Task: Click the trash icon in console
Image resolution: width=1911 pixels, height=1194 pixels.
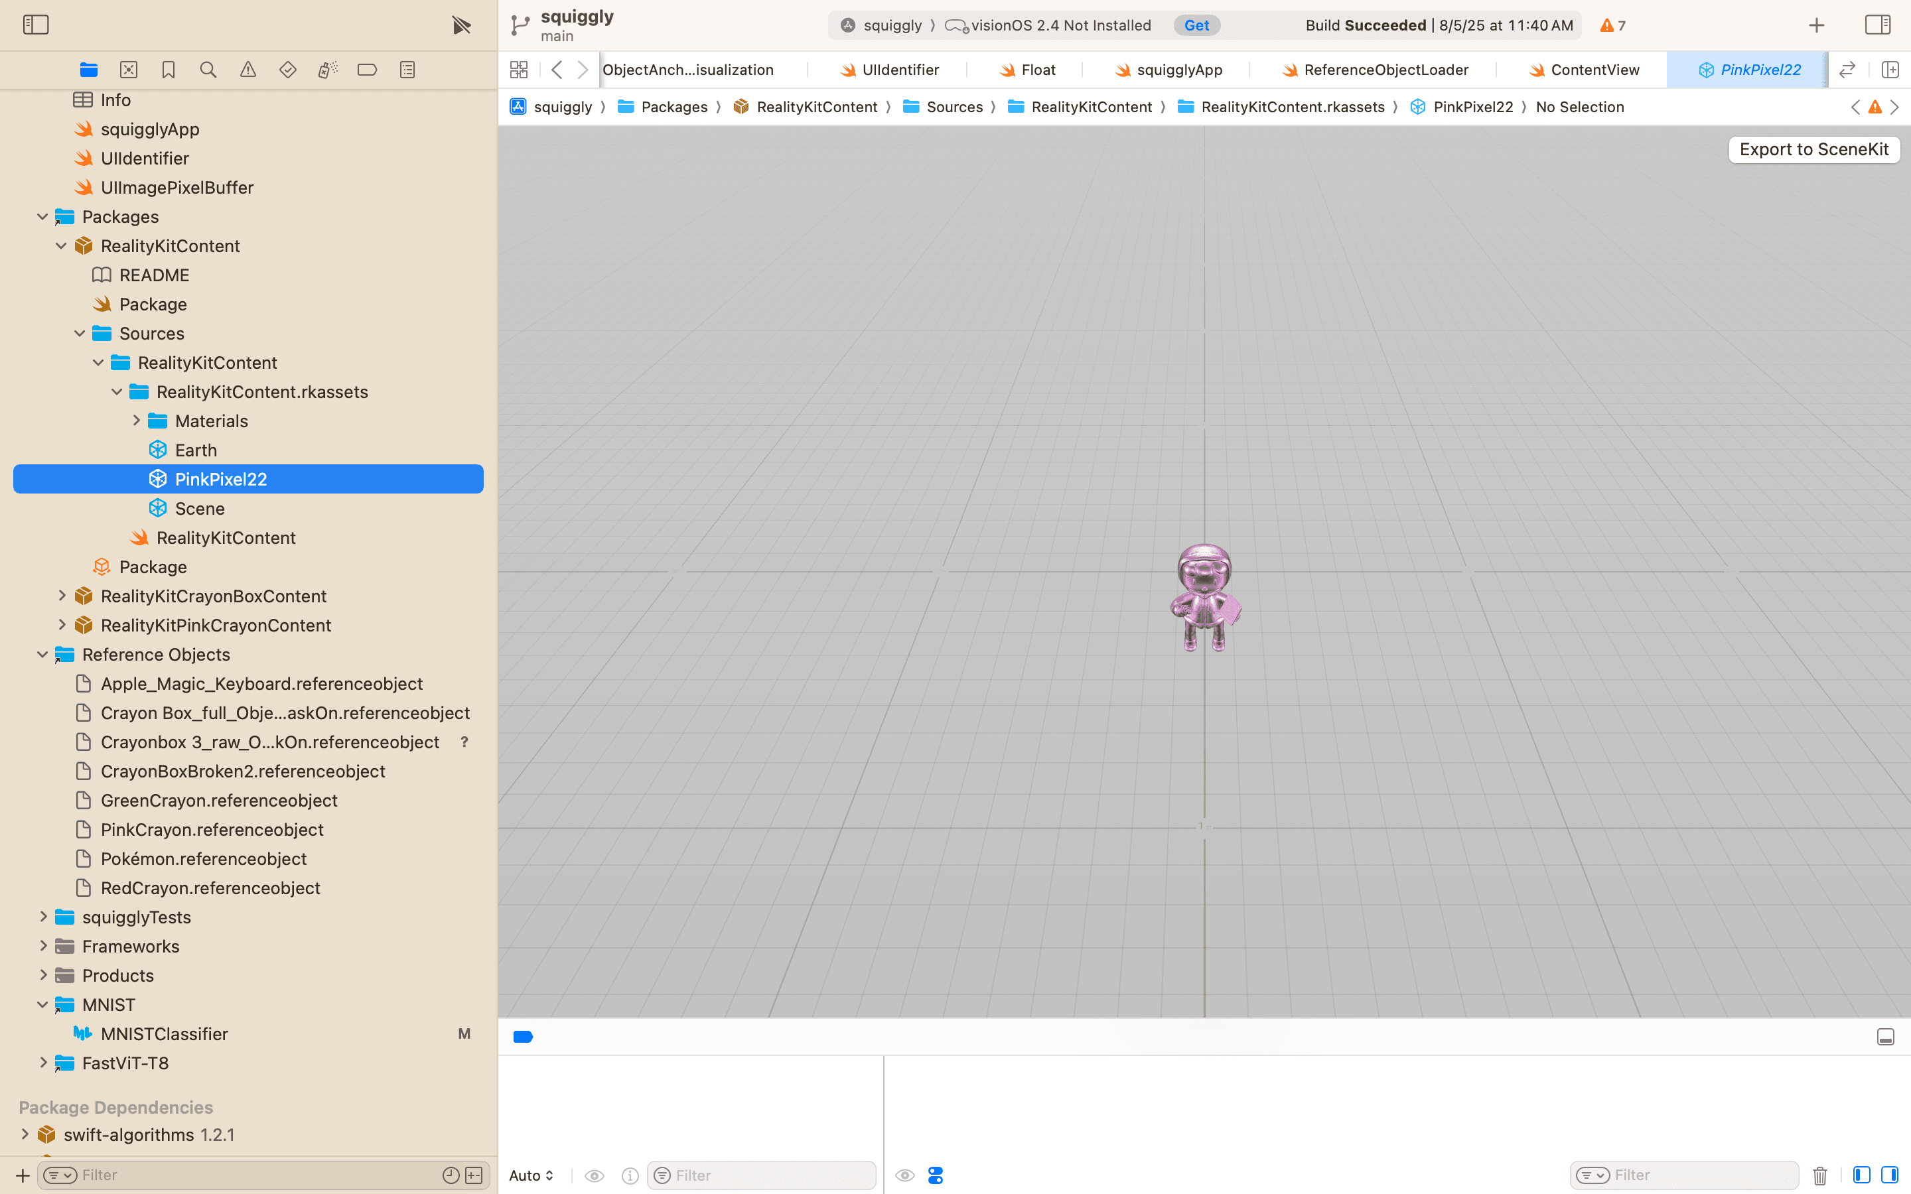Action: click(1820, 1175)
